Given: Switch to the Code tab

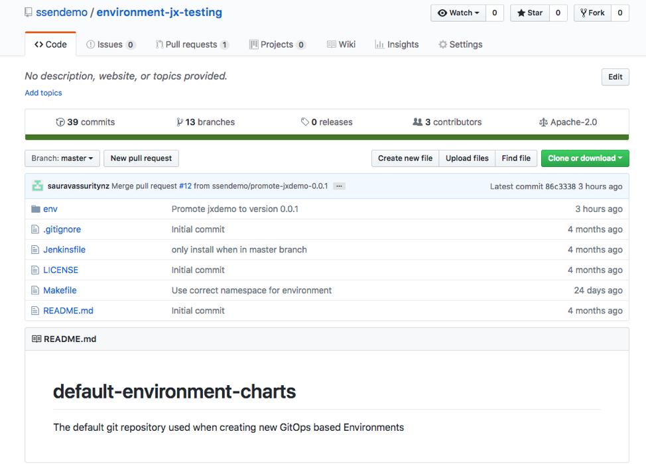Looking at the screenshot, I should point(50,44).
